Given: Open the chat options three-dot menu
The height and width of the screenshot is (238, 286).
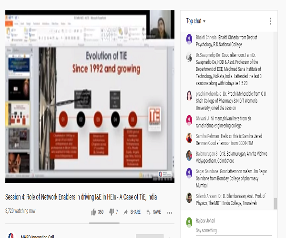Looking at the screenshot, I should [271, 21].
